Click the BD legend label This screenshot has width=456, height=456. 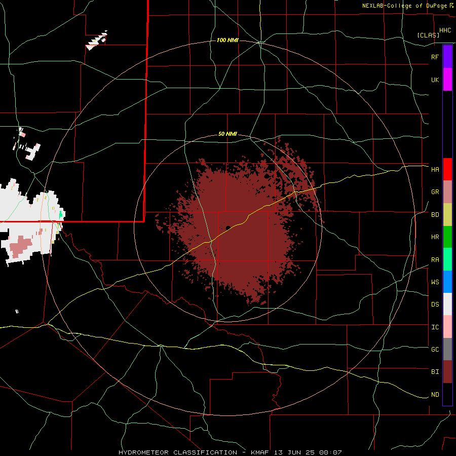click(435, 215)
